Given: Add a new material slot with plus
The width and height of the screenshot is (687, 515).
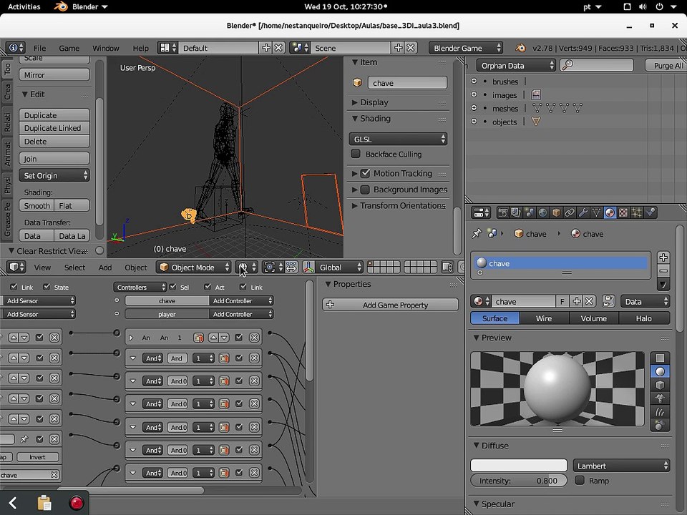Looking at the screenshot, I should click(x=663, y=257).
